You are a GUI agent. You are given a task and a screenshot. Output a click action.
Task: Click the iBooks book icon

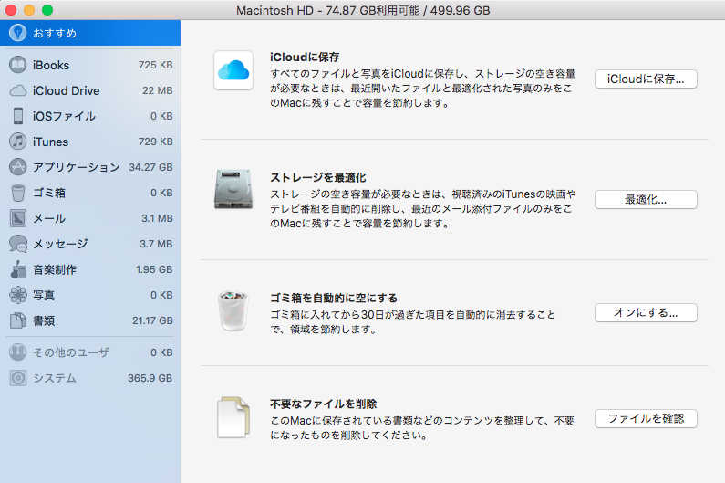click(18, 65)
